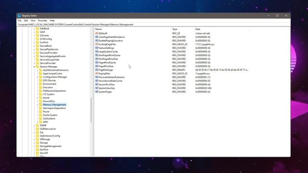Click the (Default) string value icon
The image size is (308, 173).
(96, 33)
